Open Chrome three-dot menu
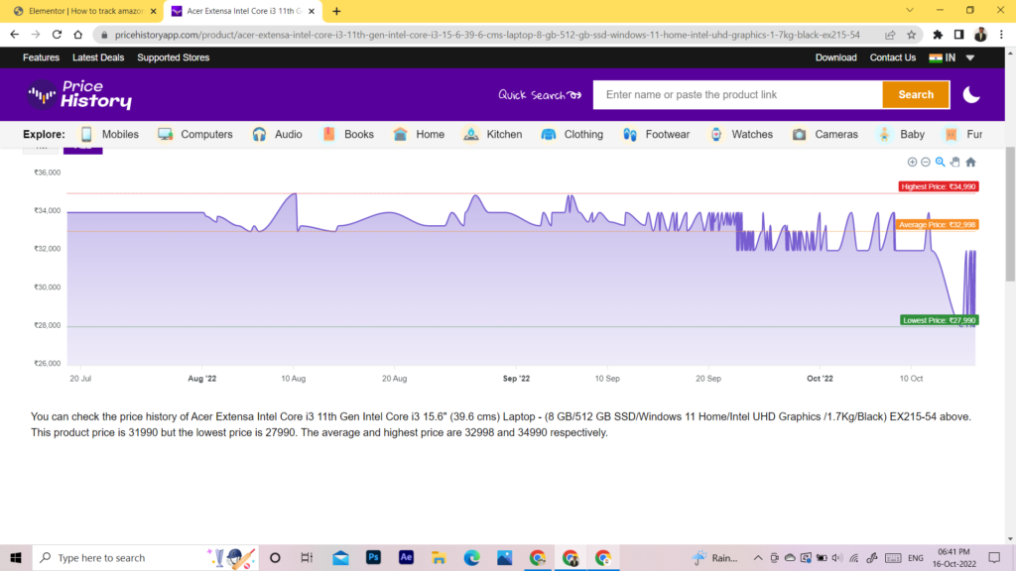Screen dimensions: 1016x571 pos(1001,35)
